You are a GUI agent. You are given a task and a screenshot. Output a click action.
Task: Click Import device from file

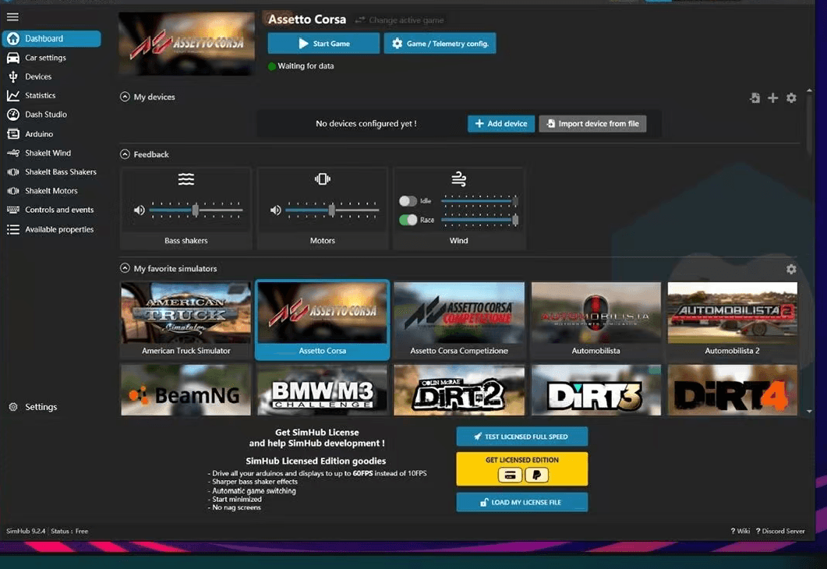[592, 123]
